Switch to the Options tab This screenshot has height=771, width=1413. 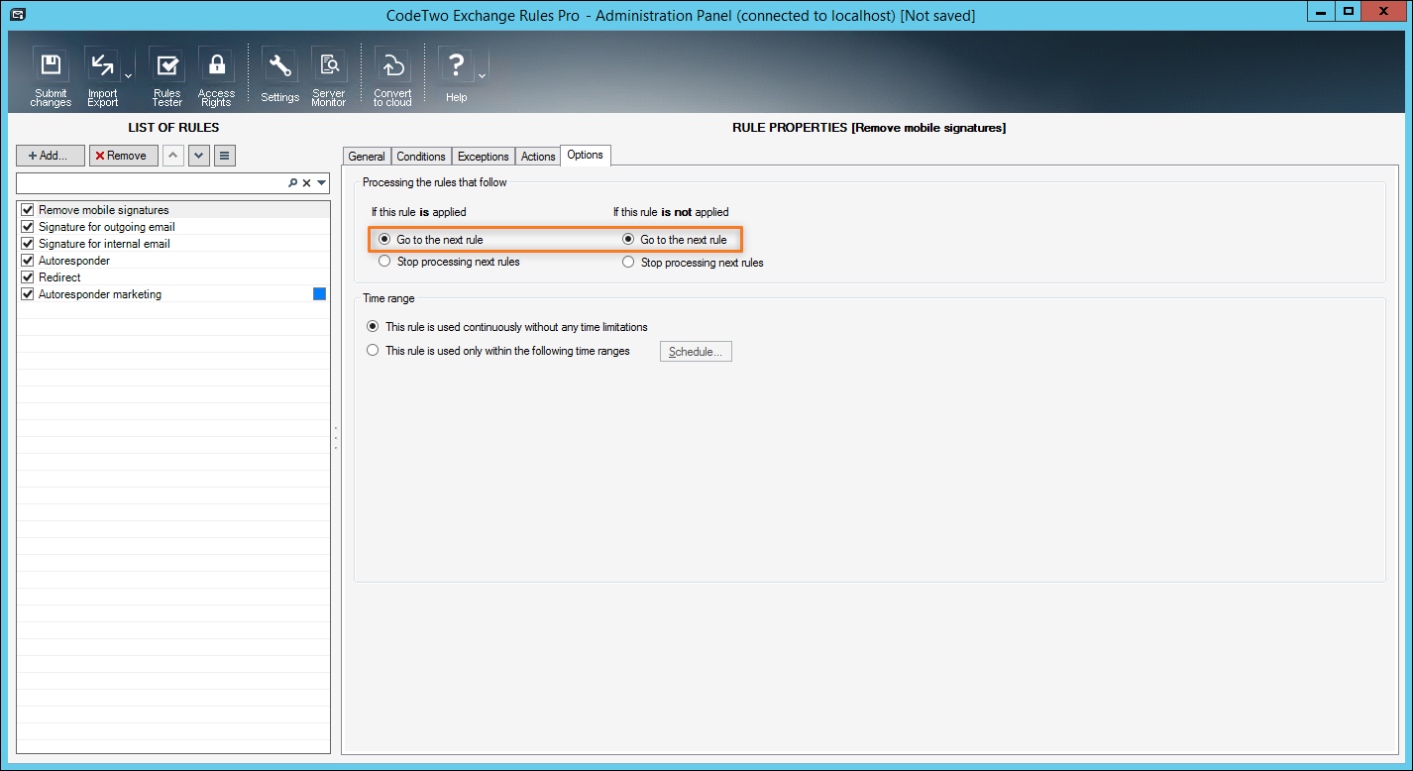click(585, 155)
